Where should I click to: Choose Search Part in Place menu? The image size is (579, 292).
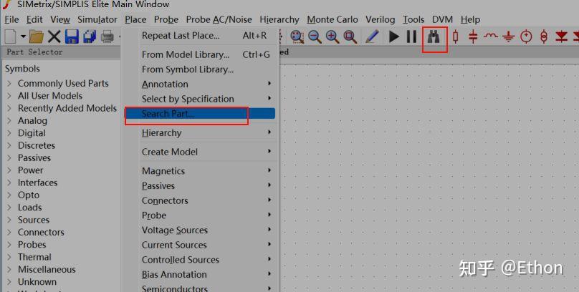(x=200, y=114)
